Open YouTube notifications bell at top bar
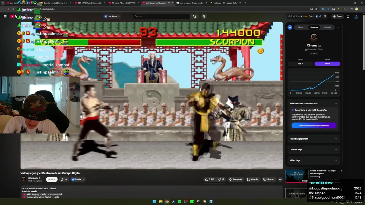Viewport: 365px width, 205px height. [348, 16]
